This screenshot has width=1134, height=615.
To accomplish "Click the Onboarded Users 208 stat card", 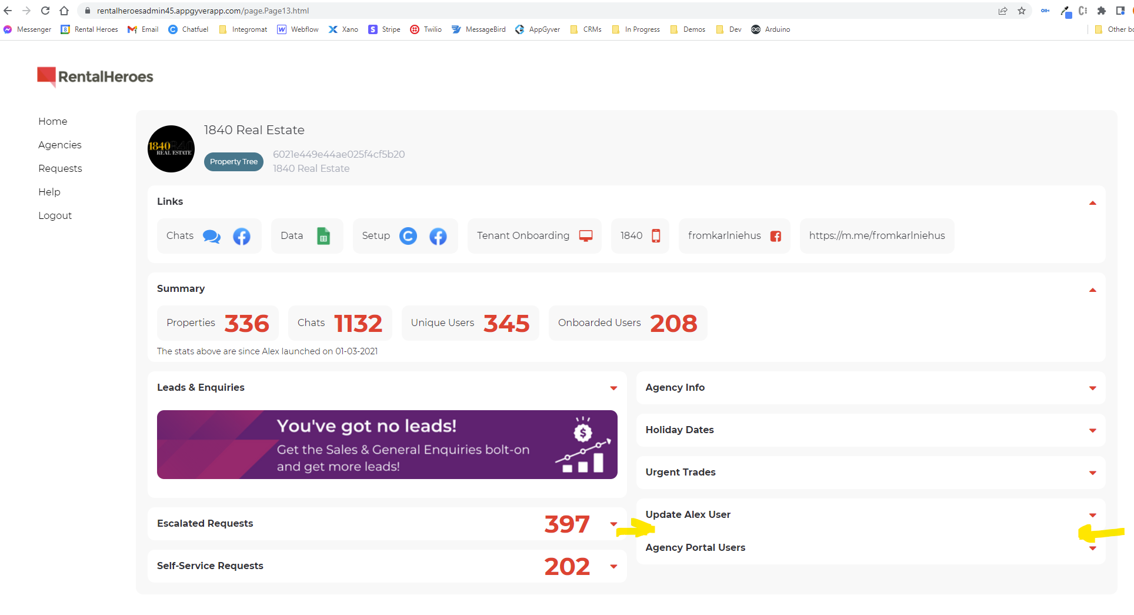I will point(628,323).
